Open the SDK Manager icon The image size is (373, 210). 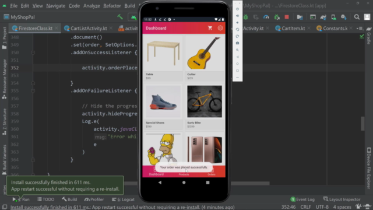pyautogui.click(x=344, y=17)
